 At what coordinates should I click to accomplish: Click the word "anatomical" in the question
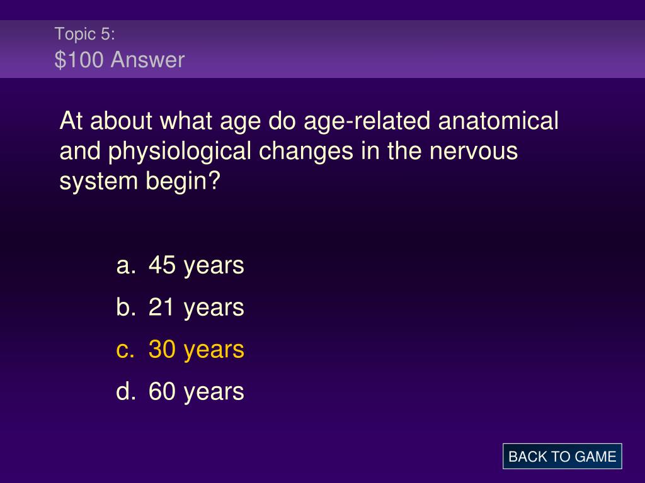click(x=498, y=121)
